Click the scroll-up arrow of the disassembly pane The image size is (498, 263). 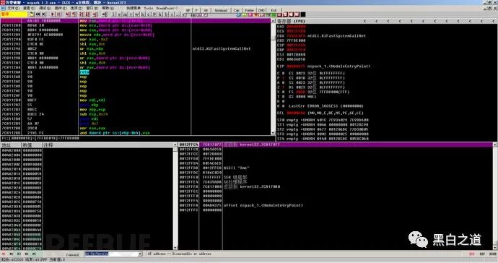273,21
